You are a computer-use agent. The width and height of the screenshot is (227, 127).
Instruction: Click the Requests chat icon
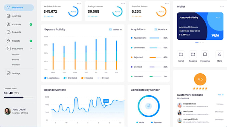[x=8, y=32]
